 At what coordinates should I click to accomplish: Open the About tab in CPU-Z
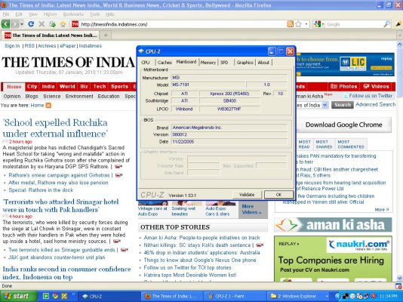point(263,63)
